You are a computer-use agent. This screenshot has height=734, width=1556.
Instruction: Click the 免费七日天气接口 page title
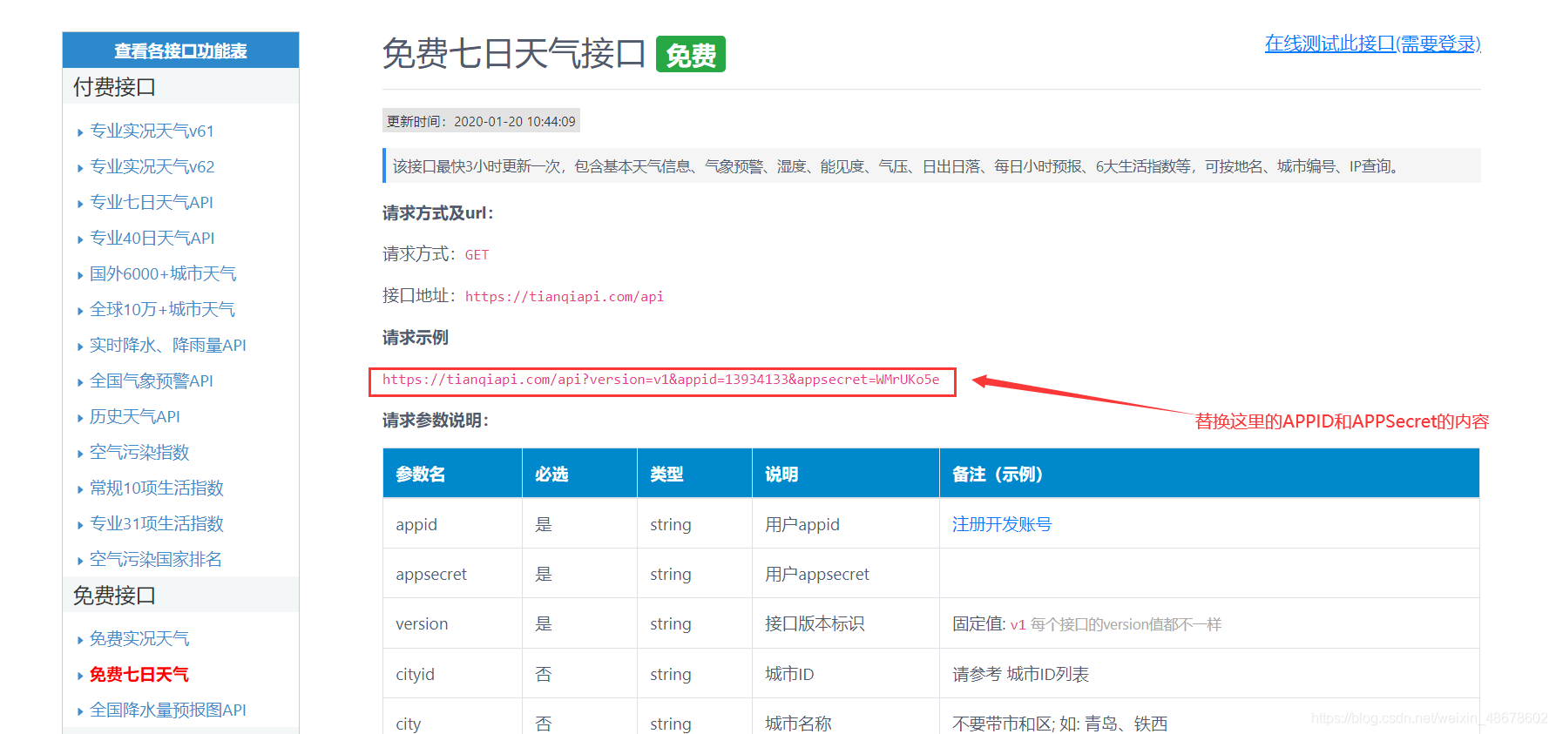coord(514,54)
